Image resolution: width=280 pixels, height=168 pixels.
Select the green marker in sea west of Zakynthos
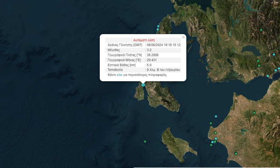(145, 142)
